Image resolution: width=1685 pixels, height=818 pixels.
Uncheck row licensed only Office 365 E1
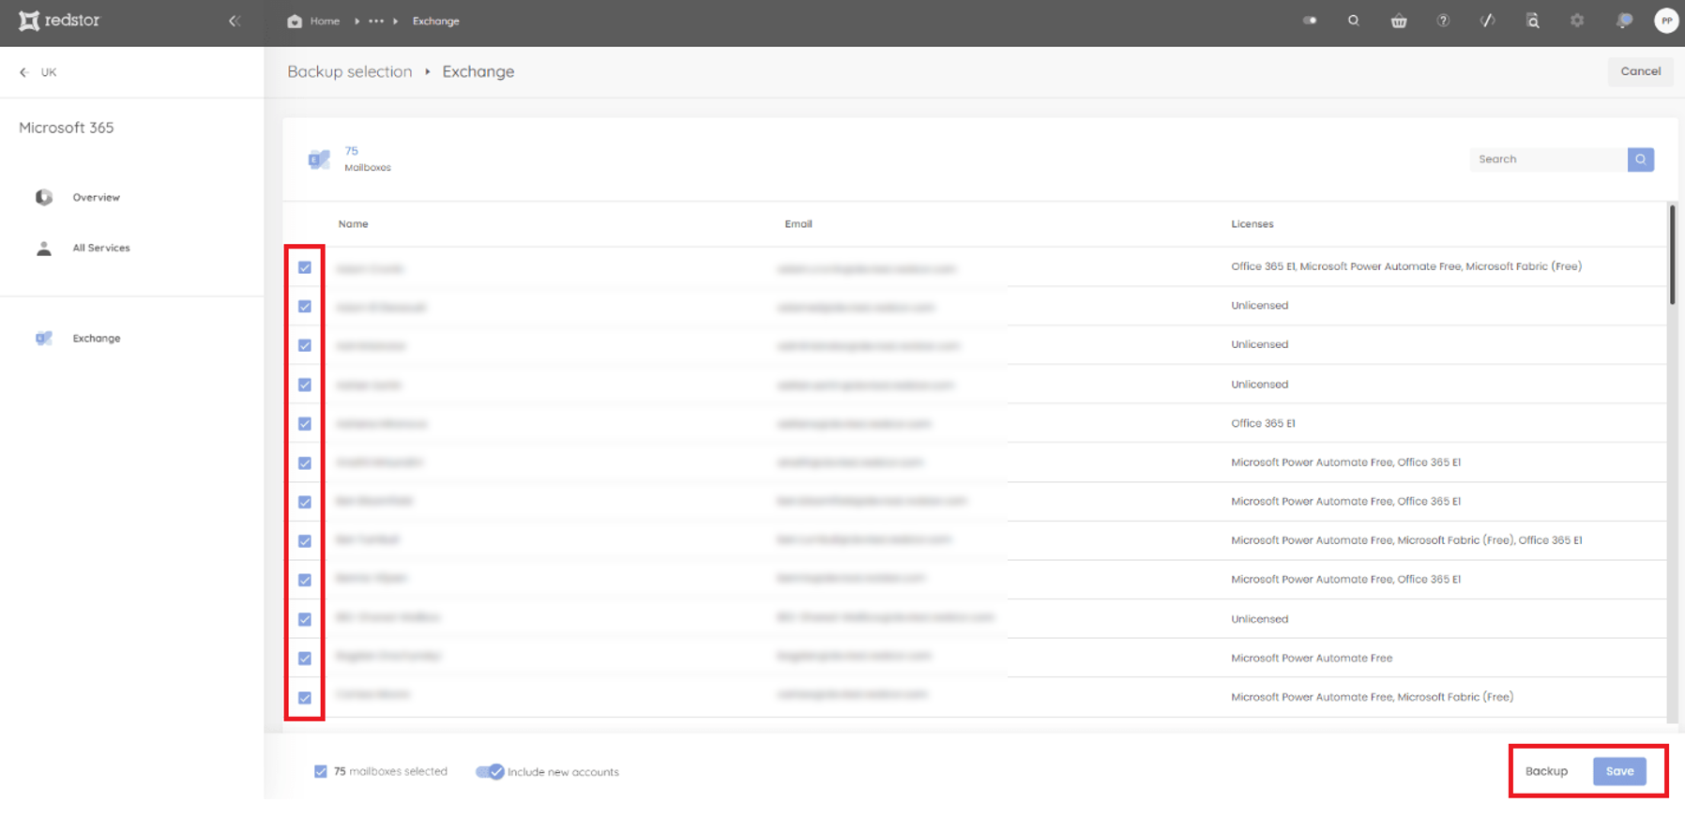pos(305,424)
